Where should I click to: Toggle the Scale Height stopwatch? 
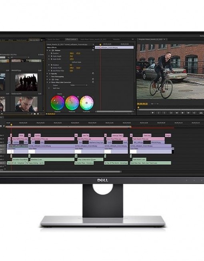(52, 56)
